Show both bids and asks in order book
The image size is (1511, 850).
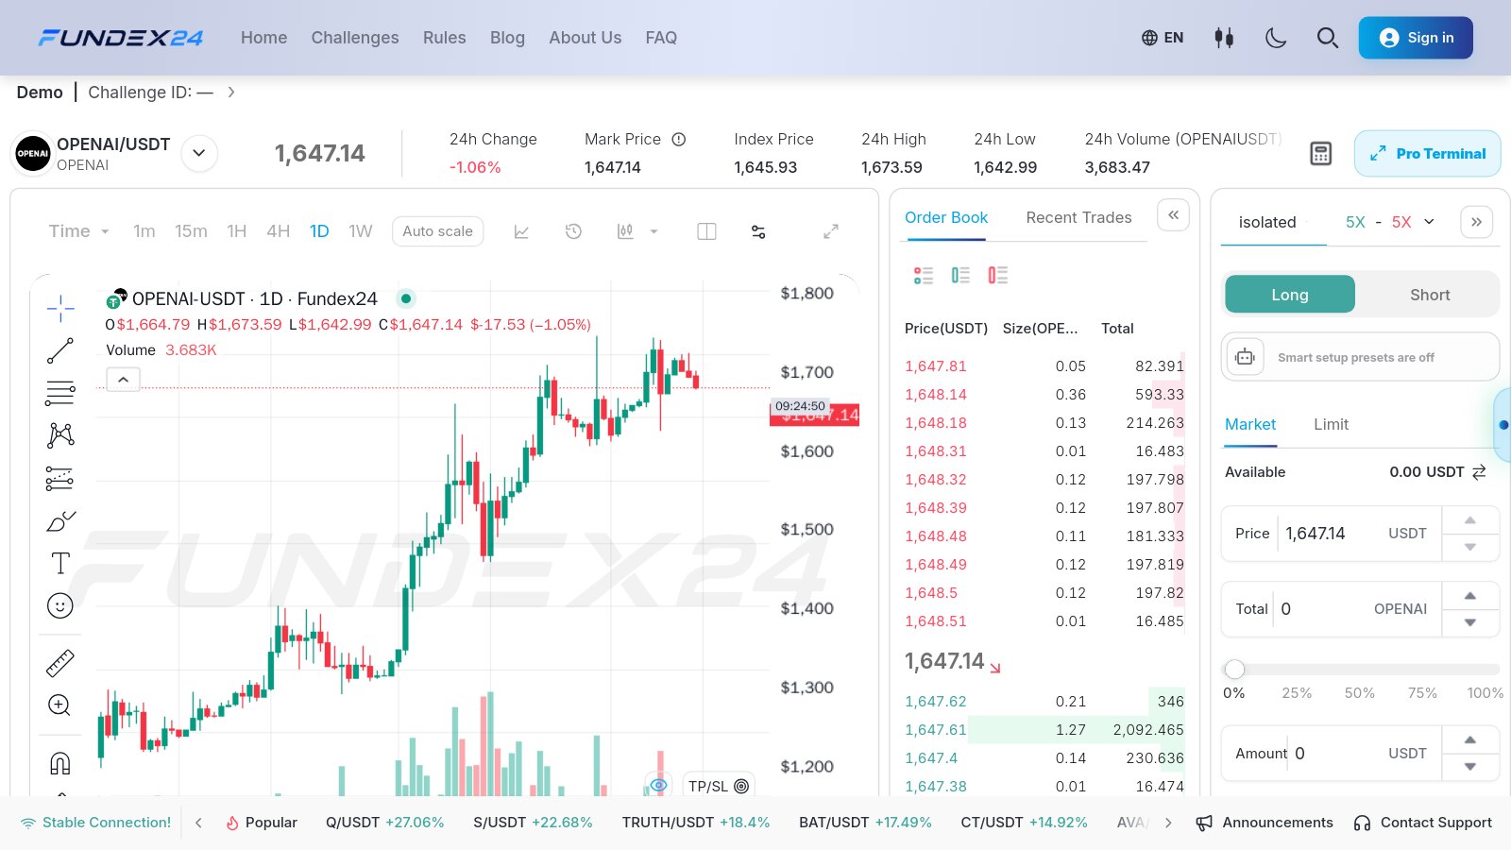click(x=924, y=275)
